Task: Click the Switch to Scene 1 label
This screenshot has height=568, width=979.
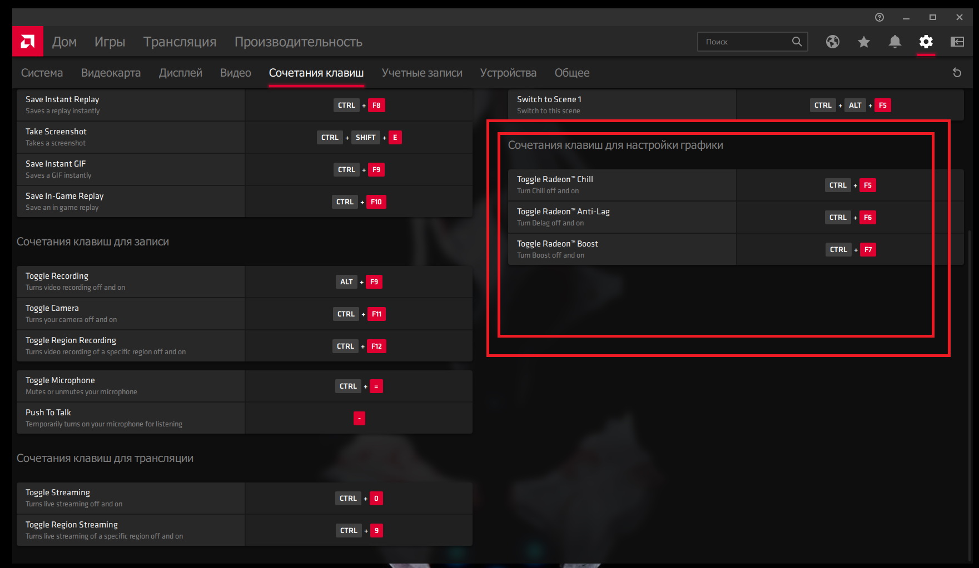Action: 549,99
